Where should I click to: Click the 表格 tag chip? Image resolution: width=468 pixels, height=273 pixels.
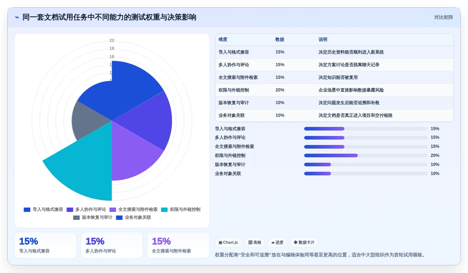coord(255,242)
